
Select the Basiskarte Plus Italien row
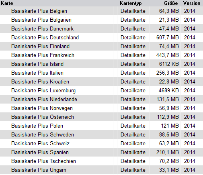coord(101,73)
